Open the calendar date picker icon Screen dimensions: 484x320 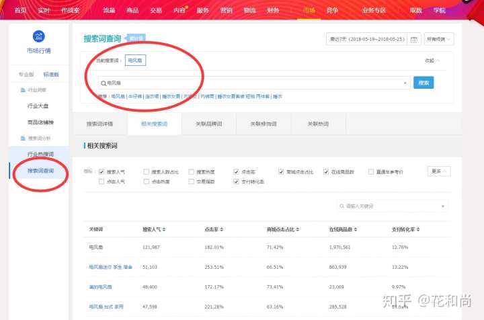coord(414,40)
